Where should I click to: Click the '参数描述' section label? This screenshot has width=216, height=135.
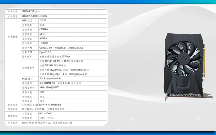[x=13, y=37]
